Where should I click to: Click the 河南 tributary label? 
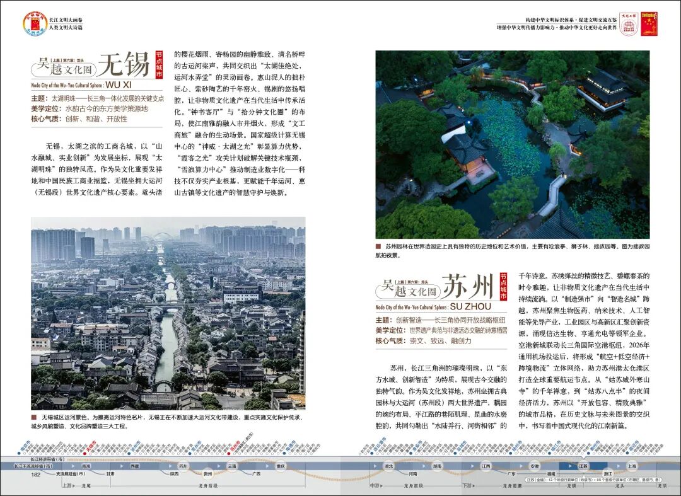click(412, 474)
